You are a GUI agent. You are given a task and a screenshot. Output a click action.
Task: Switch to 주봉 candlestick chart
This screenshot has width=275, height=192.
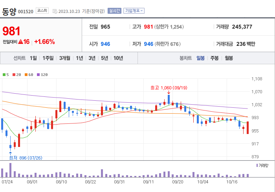214,58
